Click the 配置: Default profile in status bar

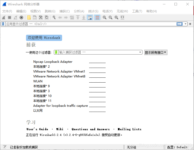tap(177, 147)
